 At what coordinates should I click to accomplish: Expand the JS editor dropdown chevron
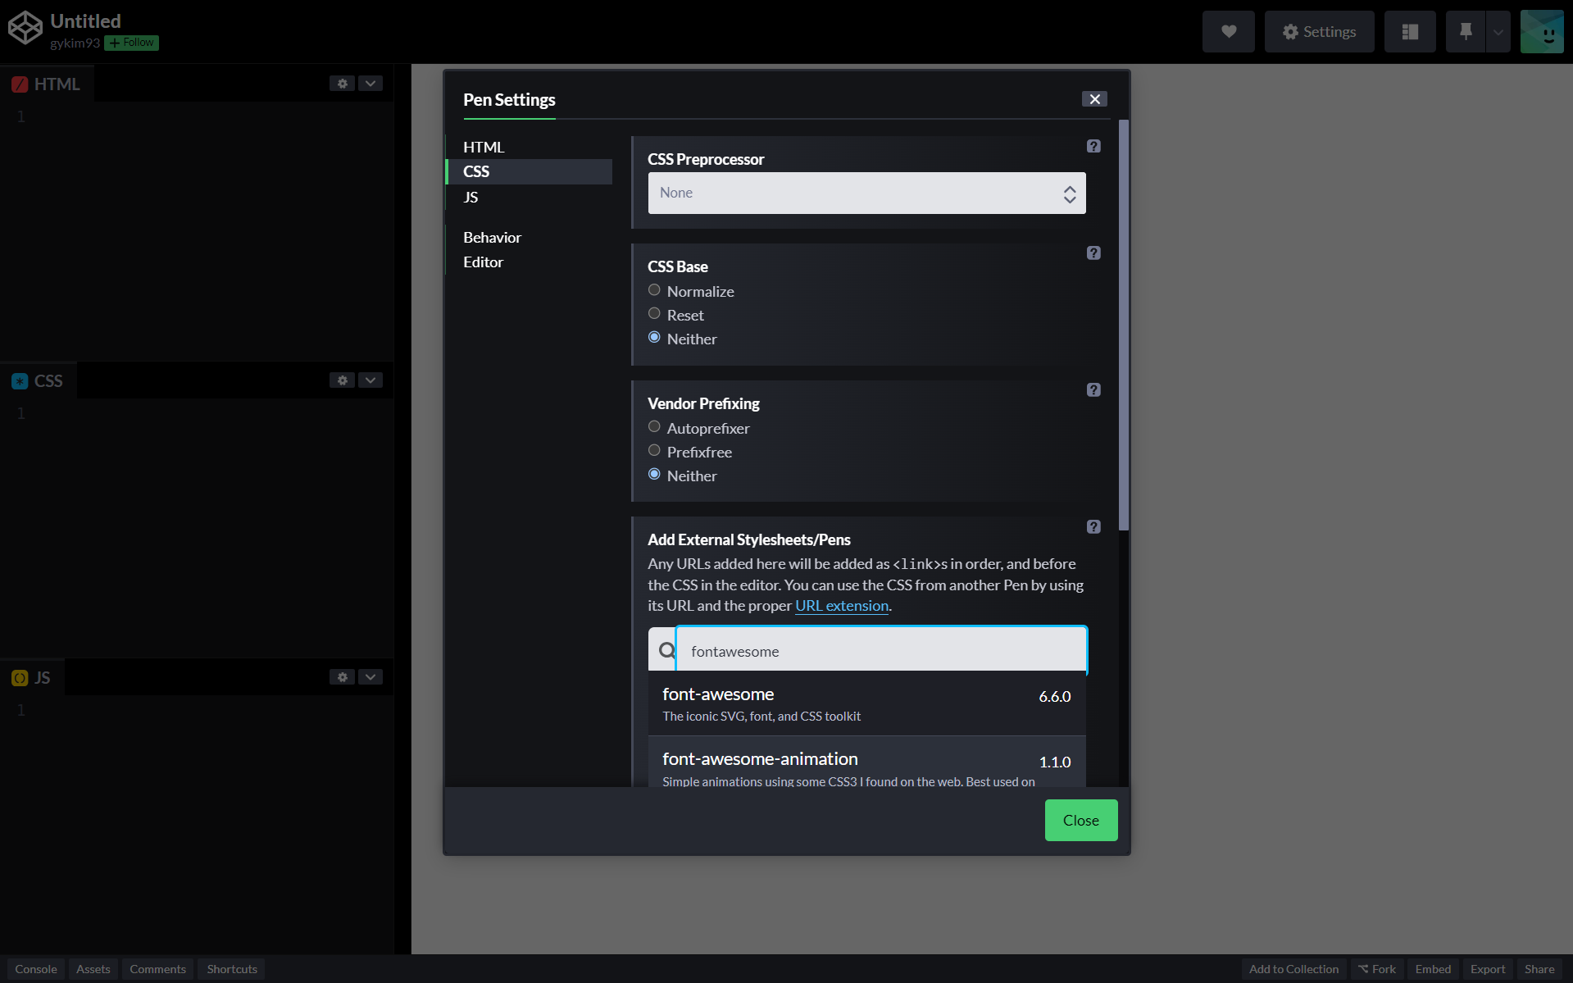[x=371, y=677]
